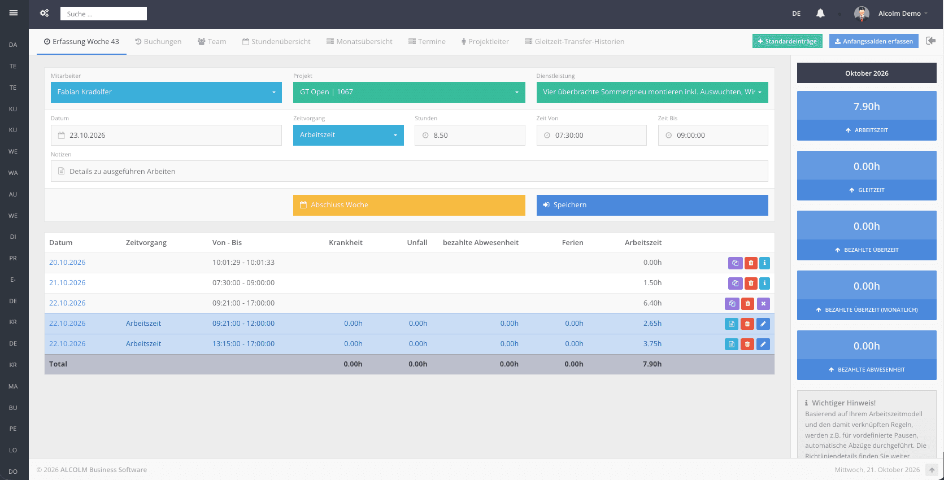Click the Standardeinträge button

click(x=787, y=41)
